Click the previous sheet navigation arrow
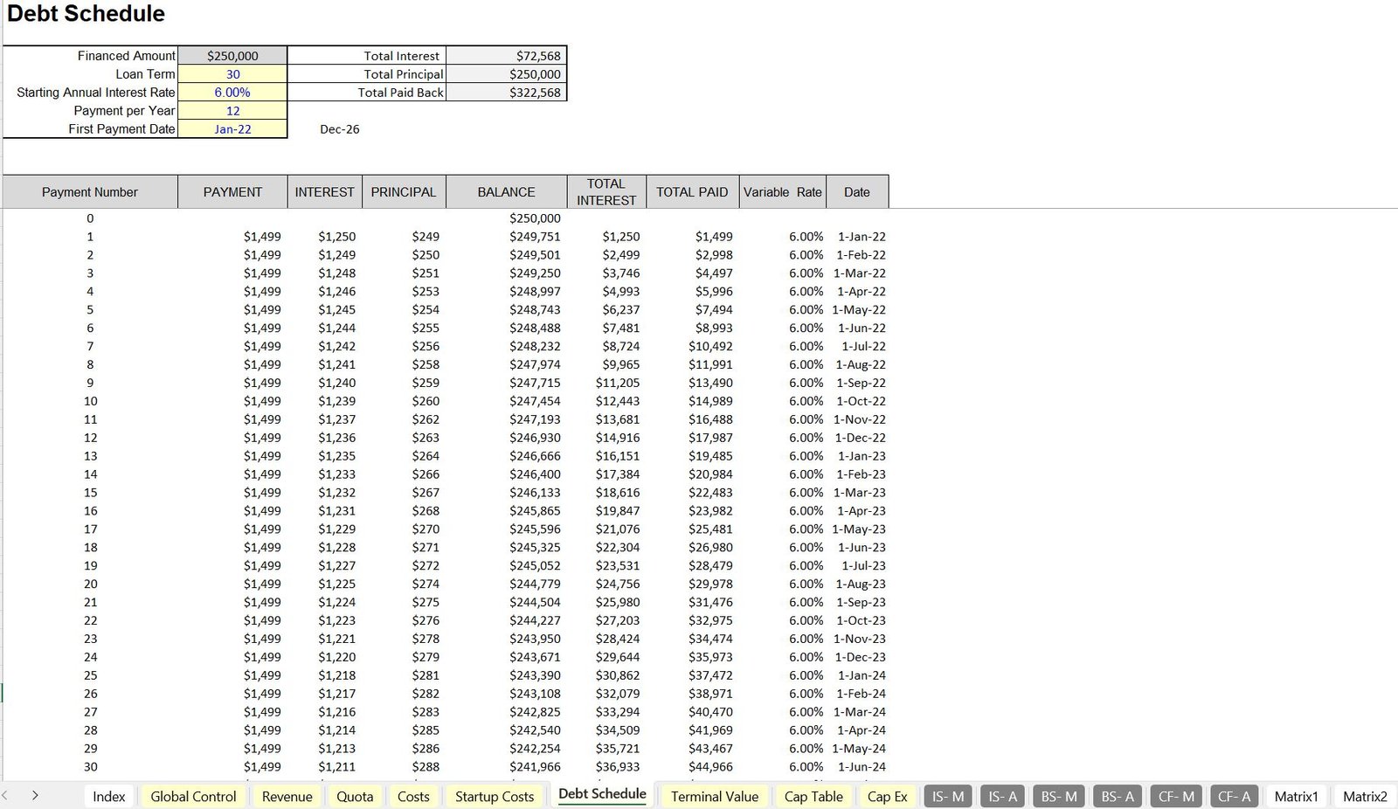The height and width of the screenshot is (809, 1398). tap(6, 795)
